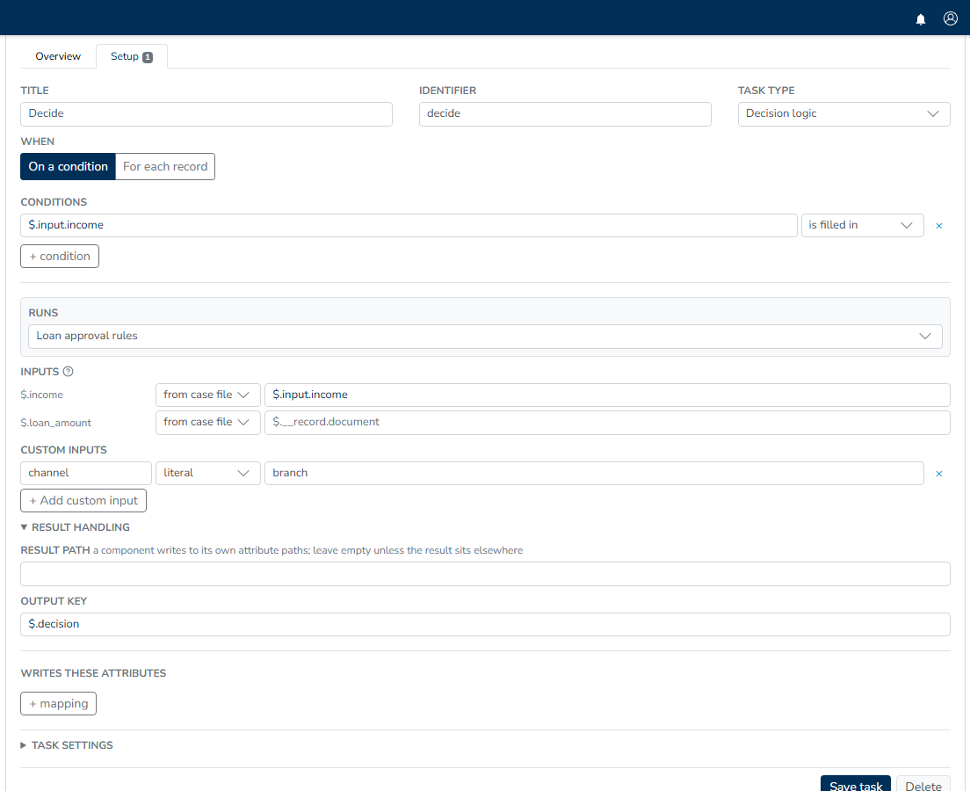
Task: Collapse the Result Handling section
Action: pyautogui.click(x=75, y=527)
